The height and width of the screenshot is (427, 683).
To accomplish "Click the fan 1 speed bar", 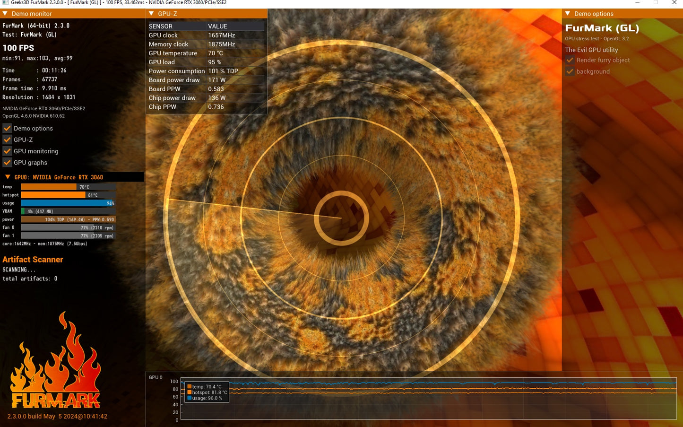I will [x=69, y=235].
